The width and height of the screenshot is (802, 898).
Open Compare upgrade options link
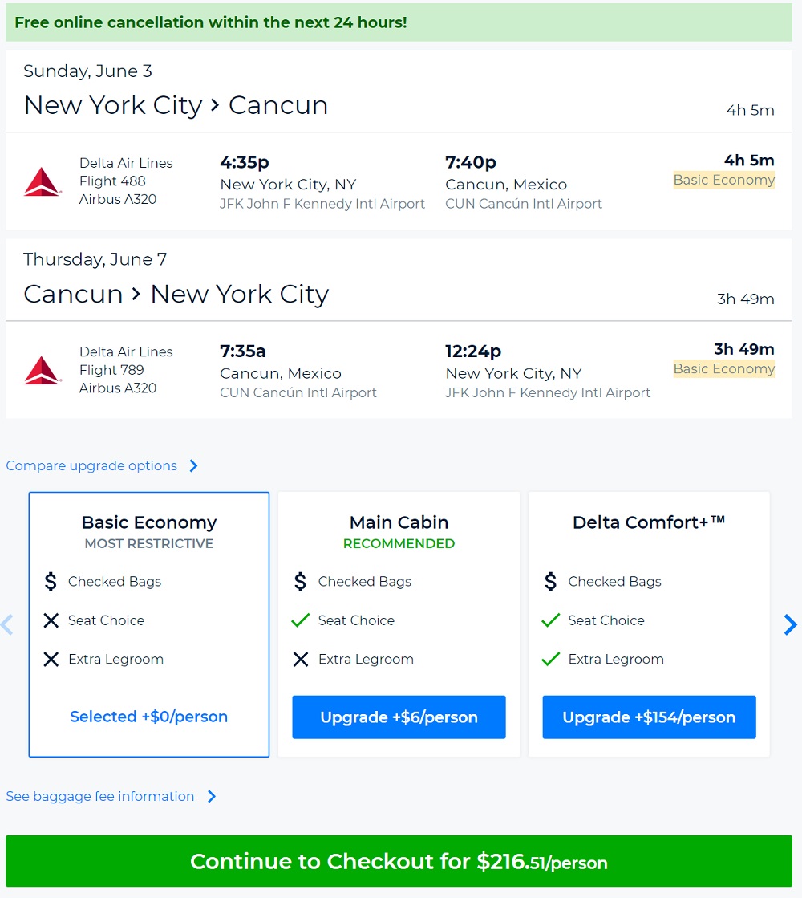(91, 466)
